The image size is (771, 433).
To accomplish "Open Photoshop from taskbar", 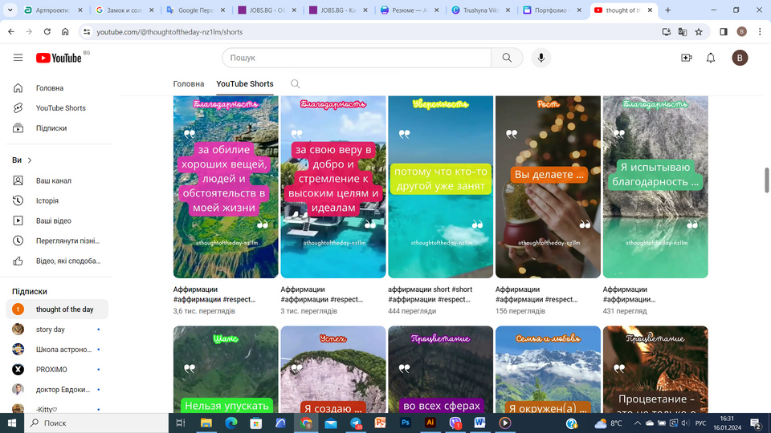I will 405,423.
